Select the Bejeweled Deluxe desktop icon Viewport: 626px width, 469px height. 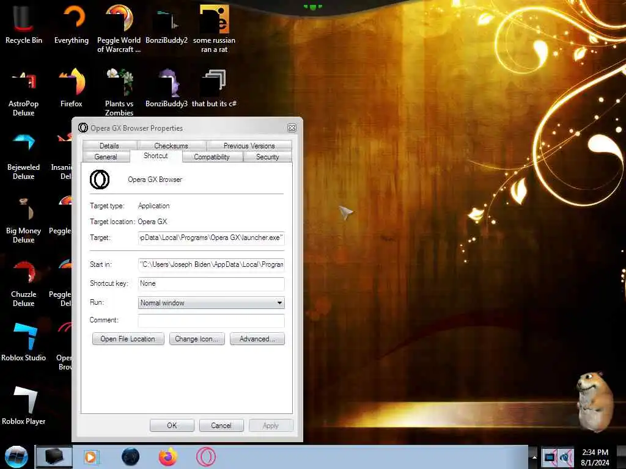tap(24, 156)
